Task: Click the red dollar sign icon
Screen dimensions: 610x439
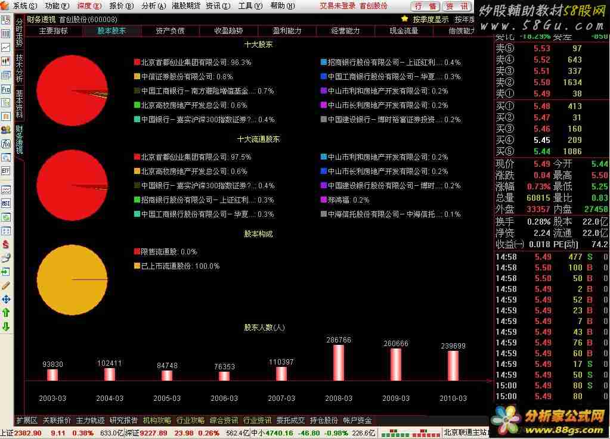Action: [x=6, y=244]
